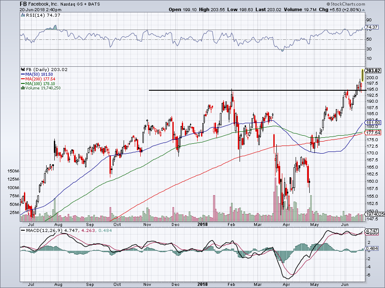
Task: Click the Volume 19.7M header value
Action: pyautogui.click(x=300, y=9)
